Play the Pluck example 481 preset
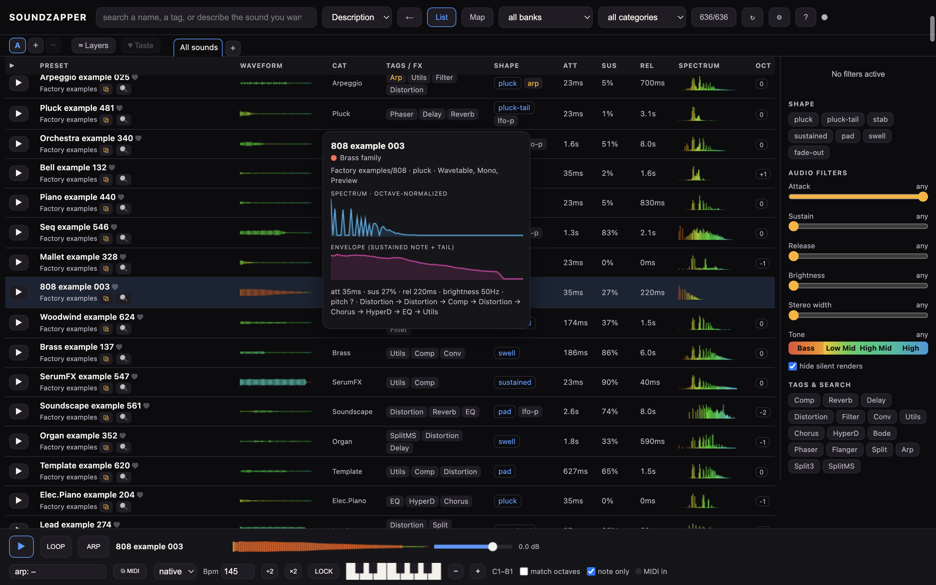 [18, 113]
